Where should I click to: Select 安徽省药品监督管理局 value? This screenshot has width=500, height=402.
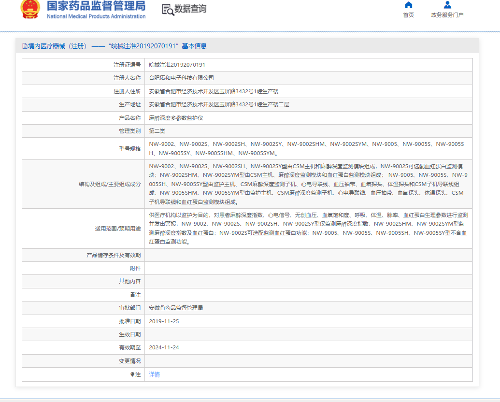pyautogui.click(x=176, y=308)
